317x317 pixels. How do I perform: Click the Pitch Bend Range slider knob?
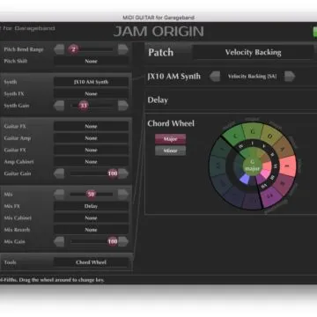73,49
